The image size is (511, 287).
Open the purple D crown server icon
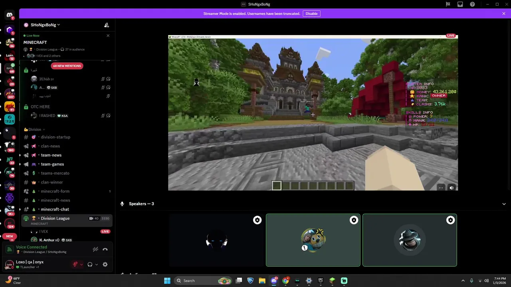click(10, 198)
